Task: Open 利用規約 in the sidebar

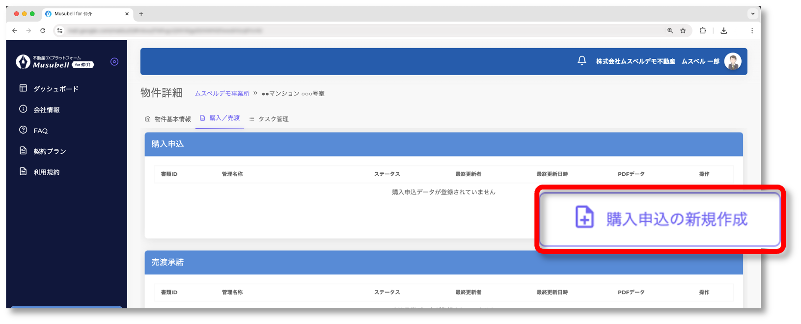Action: point(46,172)
